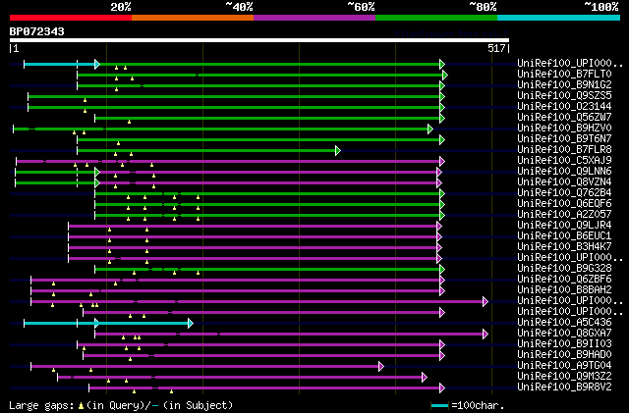Select the UniRef100_Q9LJR4 hit label
This screenshot has width=629, height=413.
(564, 226)
